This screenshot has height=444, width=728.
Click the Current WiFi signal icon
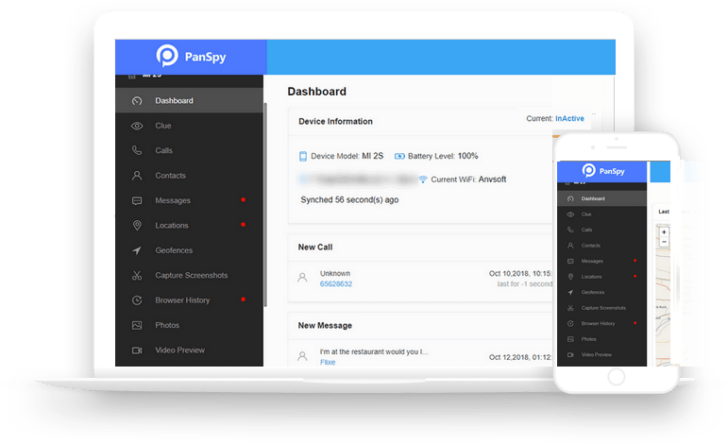(423, 179)
